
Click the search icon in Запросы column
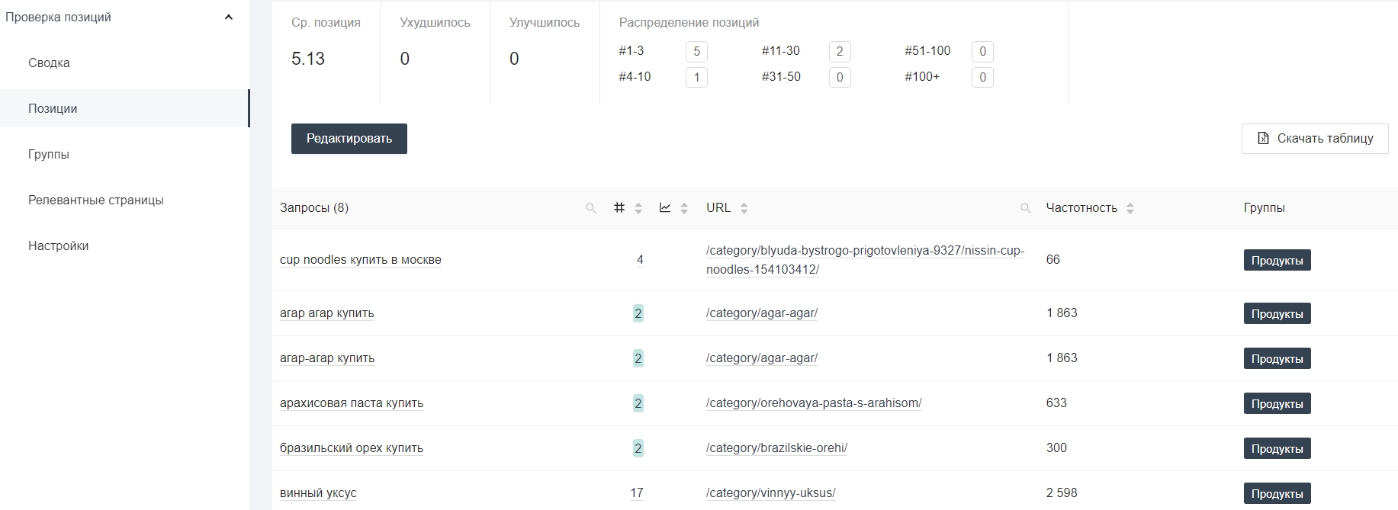tap(590, 208)
